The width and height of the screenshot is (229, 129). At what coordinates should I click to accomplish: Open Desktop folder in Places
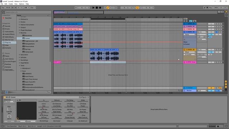[8, 64]
